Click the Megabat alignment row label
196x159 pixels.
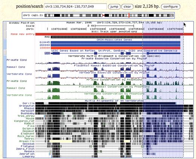(28, 131)
